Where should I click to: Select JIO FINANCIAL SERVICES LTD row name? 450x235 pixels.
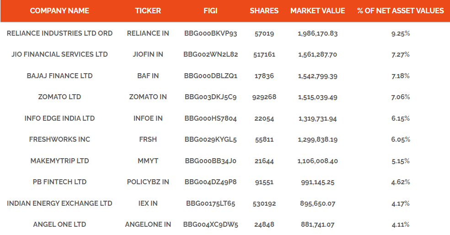(59, 54)
